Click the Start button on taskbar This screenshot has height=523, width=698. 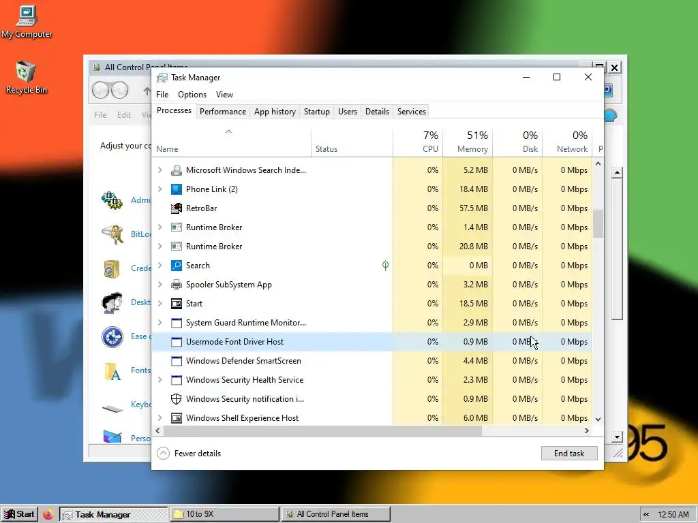(20, 515)
